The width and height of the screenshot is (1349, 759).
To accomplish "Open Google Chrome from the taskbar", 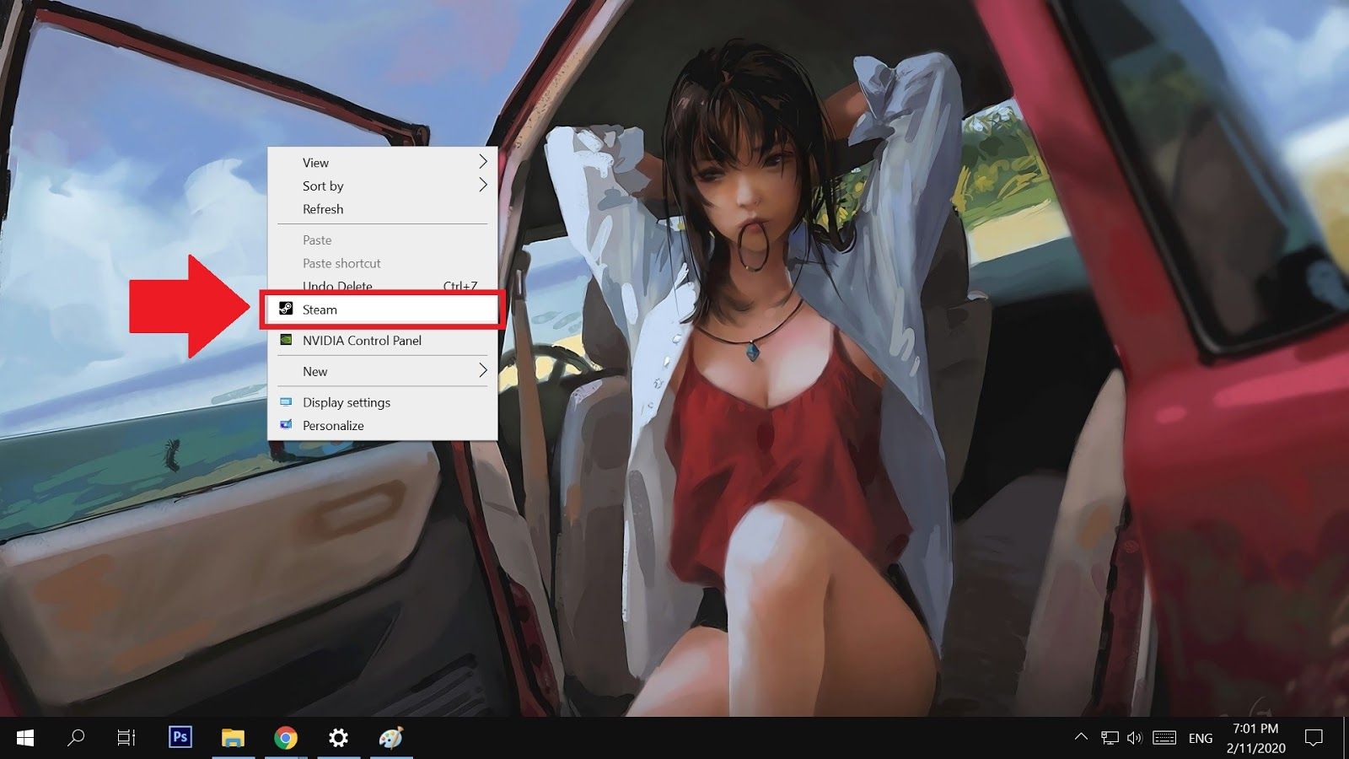I will 285,737.
